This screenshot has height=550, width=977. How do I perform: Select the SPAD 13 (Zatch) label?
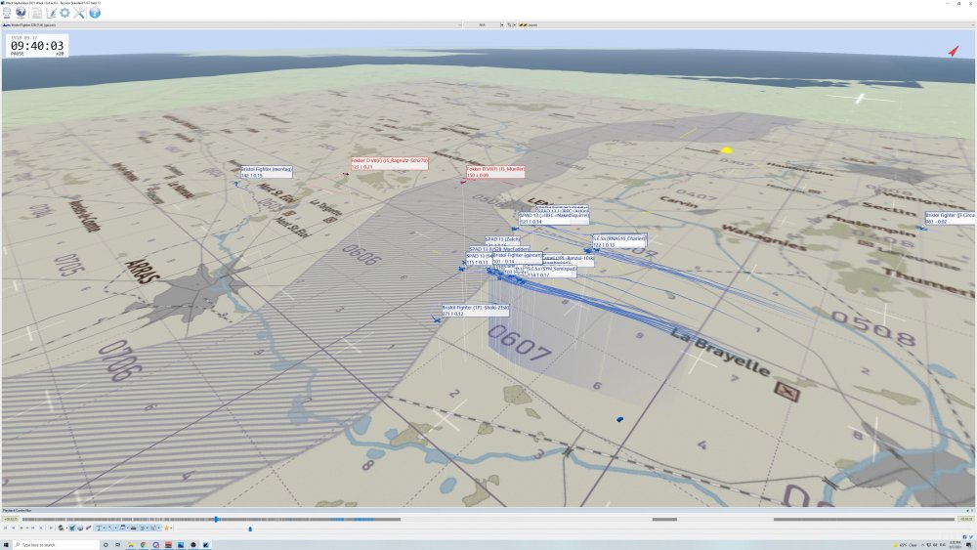pos(502,239)
